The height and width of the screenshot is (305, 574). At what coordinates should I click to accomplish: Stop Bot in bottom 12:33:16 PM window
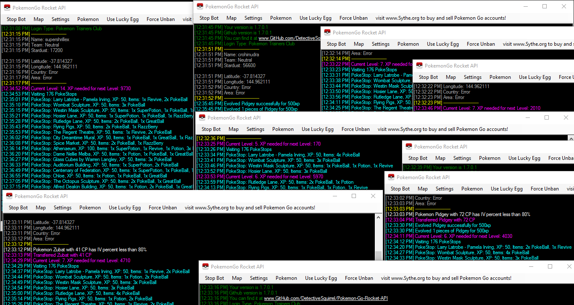(215, 278)
